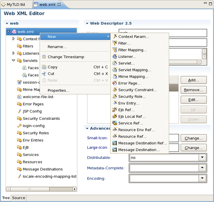214x202 pixels.
Task: Click the Env Entry icon
Action: [x=115, y=103]
